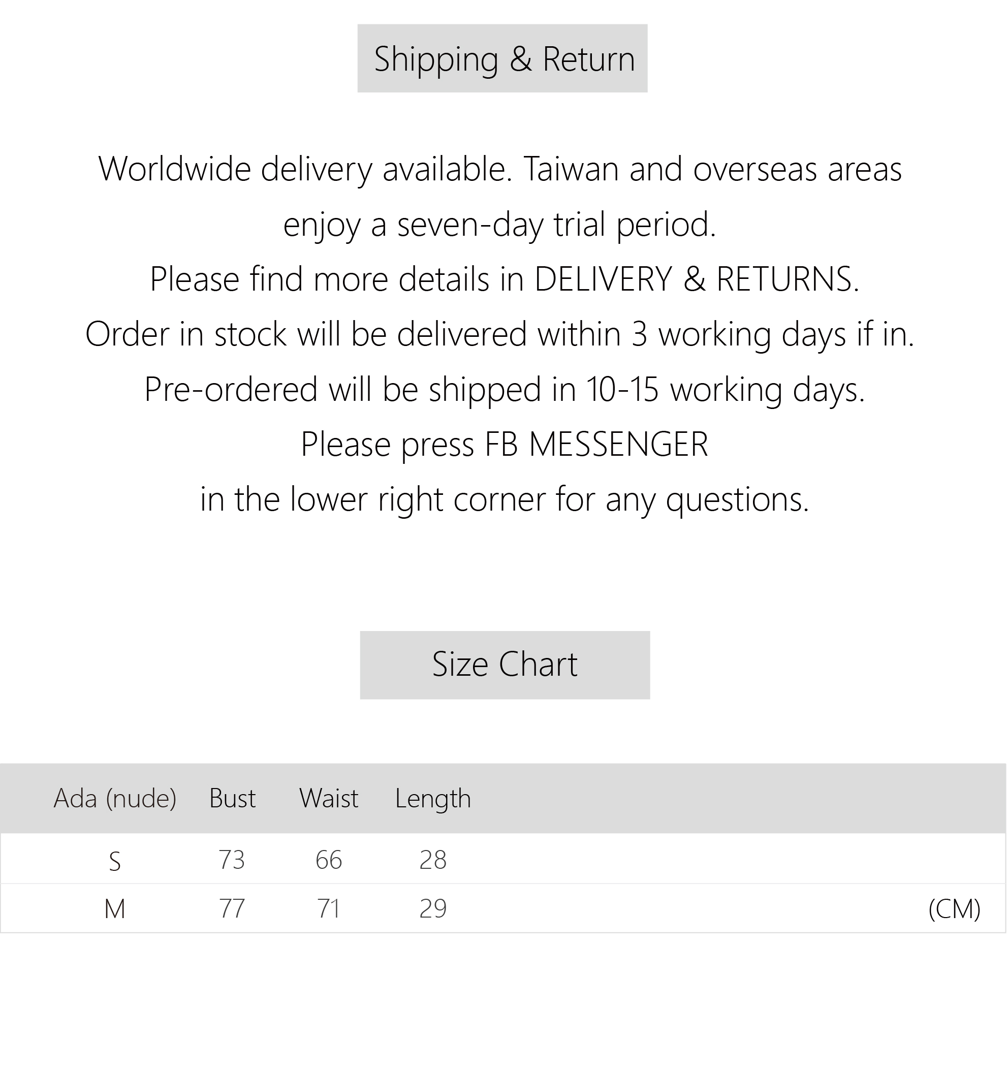Click the lower right corner questions line
Image resolution: width=1007 pixels, height=1070 pixels.
[505, 499]
